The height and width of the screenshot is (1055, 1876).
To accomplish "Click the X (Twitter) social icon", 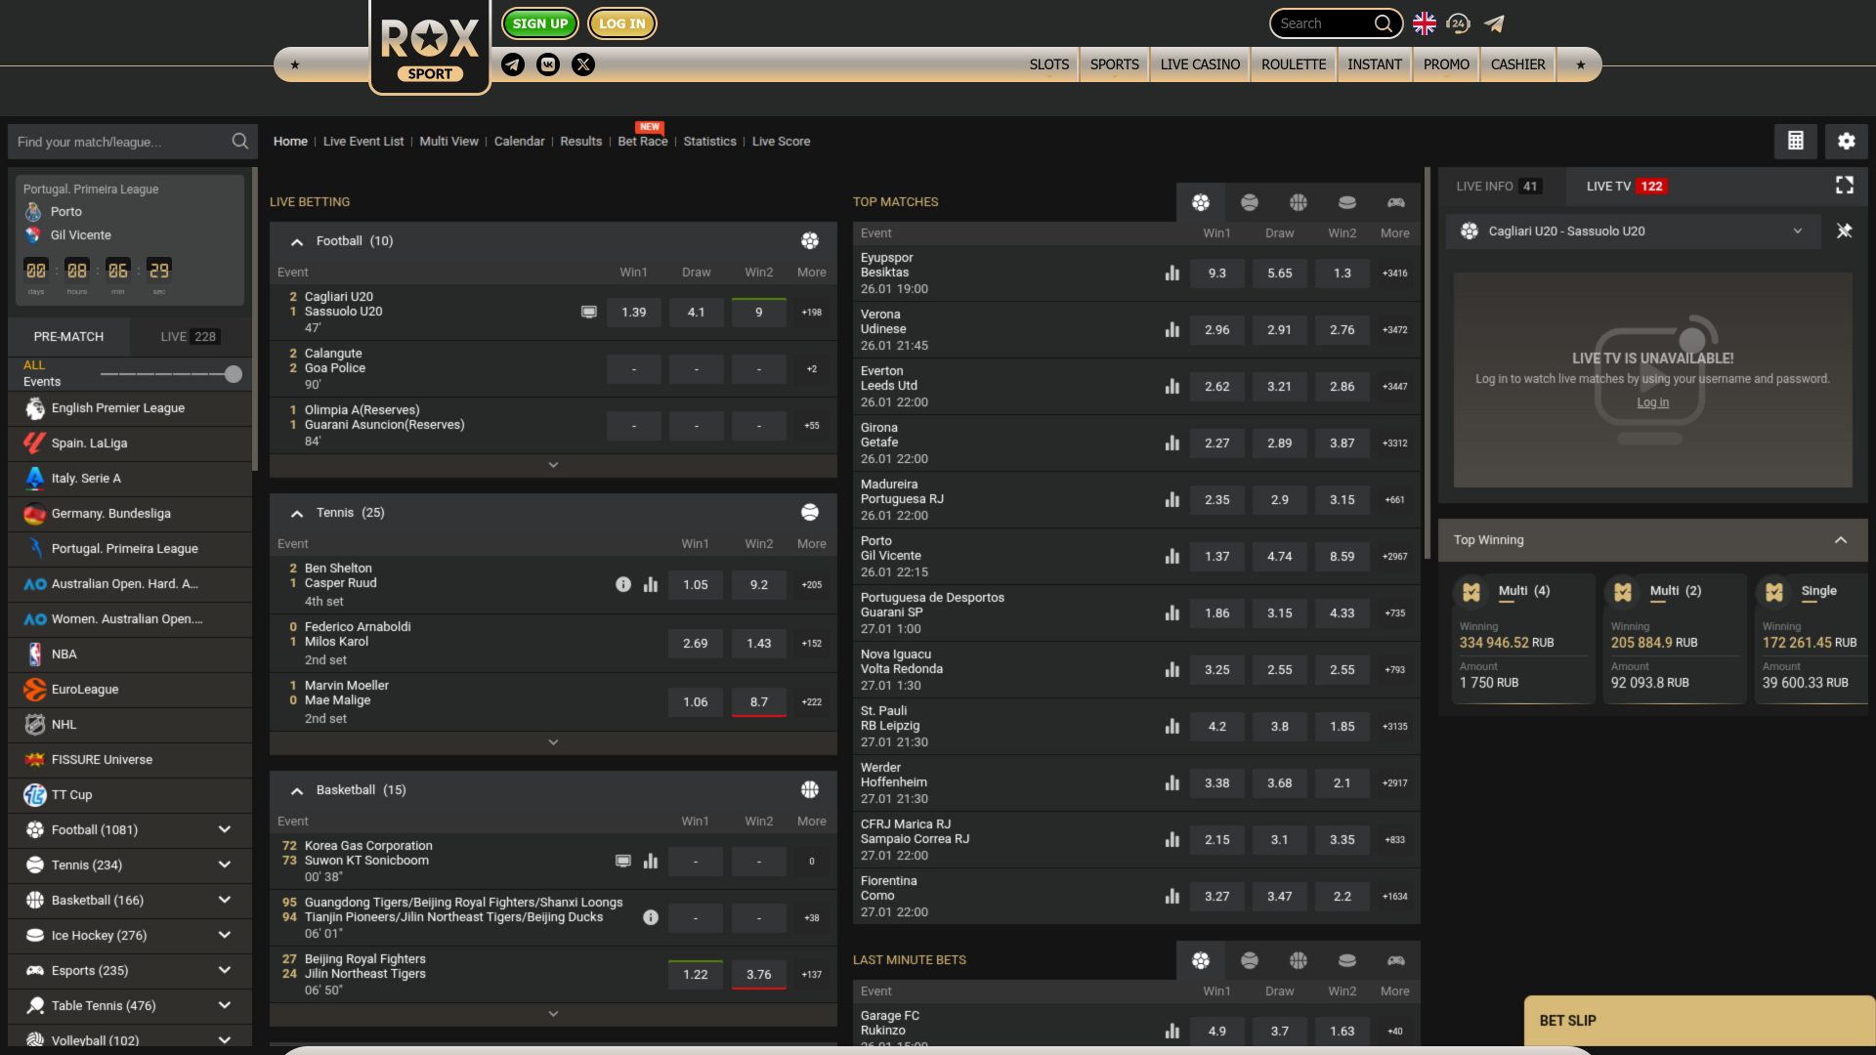I will click(x=583, y=64).
